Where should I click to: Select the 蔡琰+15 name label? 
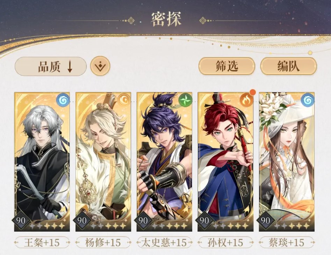point(287,242)
